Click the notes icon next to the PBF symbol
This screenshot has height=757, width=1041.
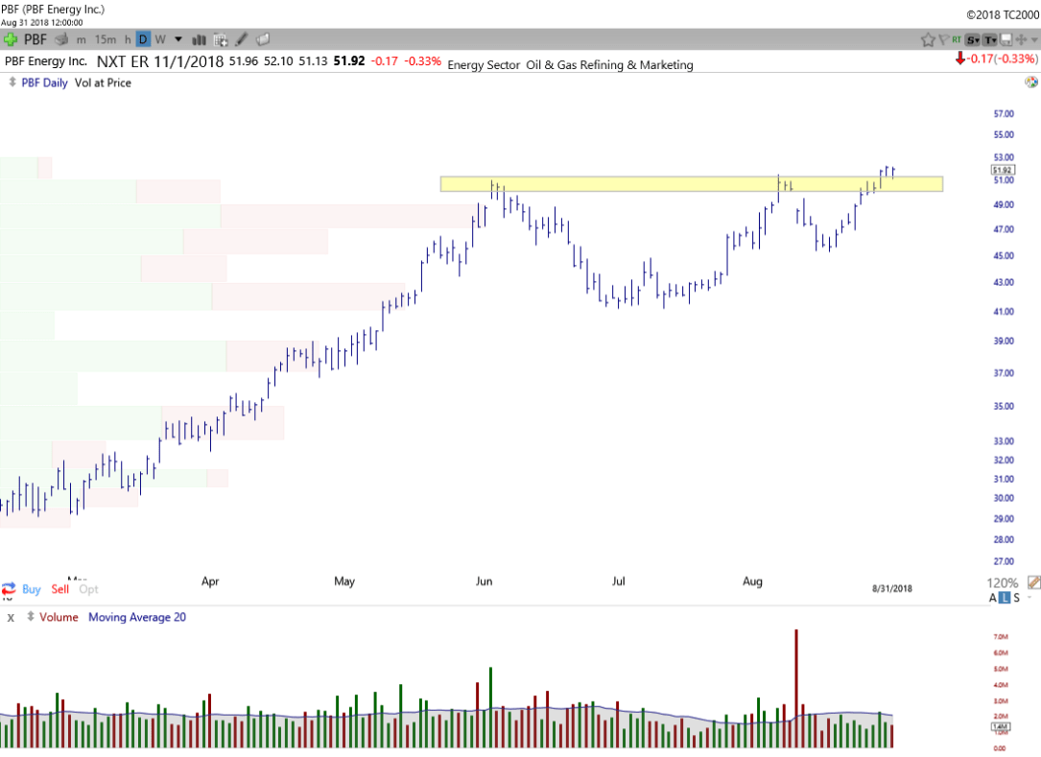(x=60, y=39)
